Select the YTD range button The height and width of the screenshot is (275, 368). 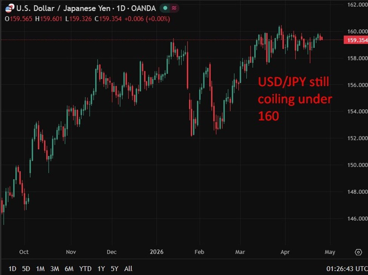(x=85, y=269)
